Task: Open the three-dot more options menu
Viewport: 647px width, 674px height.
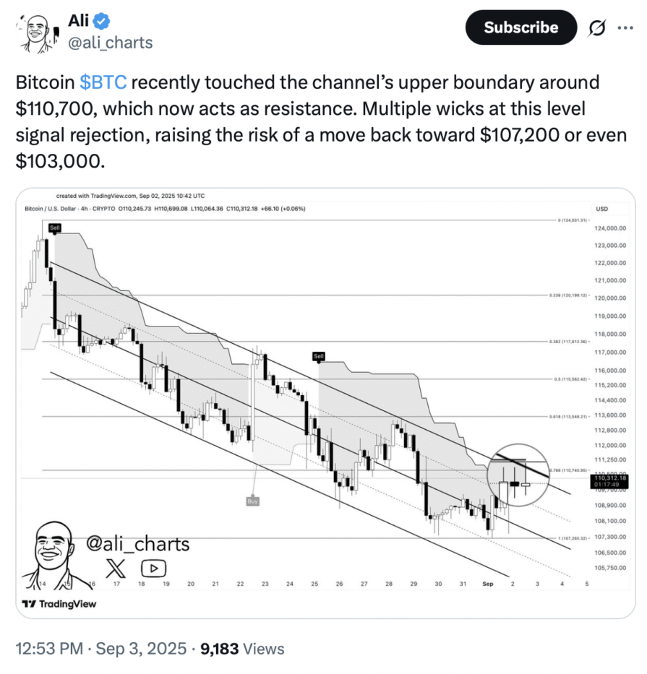Action: (625, 28)
